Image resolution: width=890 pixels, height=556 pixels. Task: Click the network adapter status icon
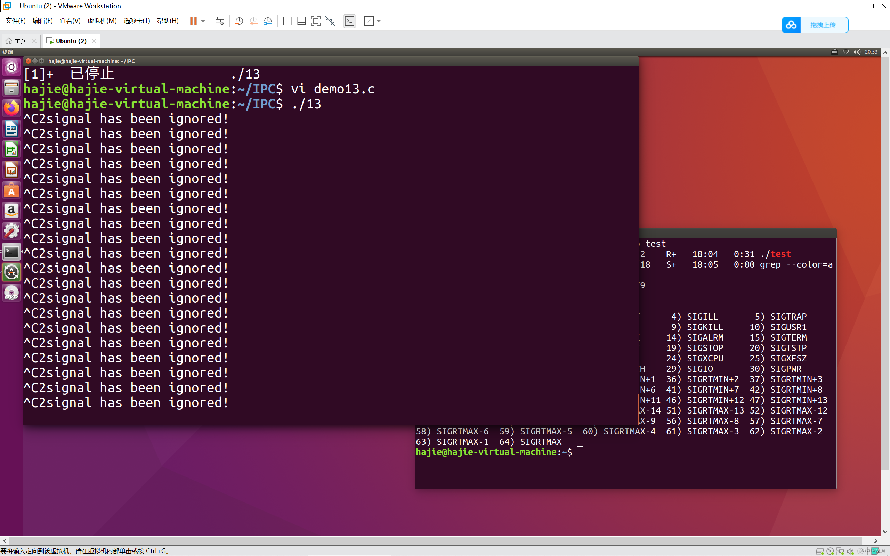[x=840, y=551]
